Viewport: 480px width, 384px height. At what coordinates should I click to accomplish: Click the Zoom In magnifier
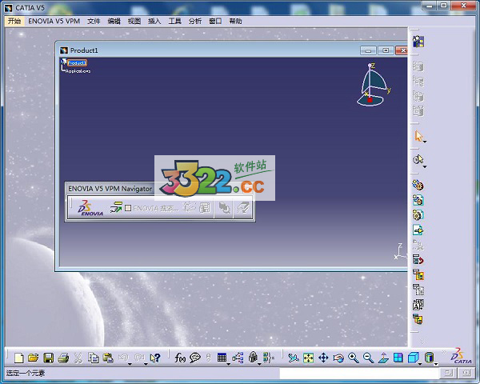click(x=354, y=358)
